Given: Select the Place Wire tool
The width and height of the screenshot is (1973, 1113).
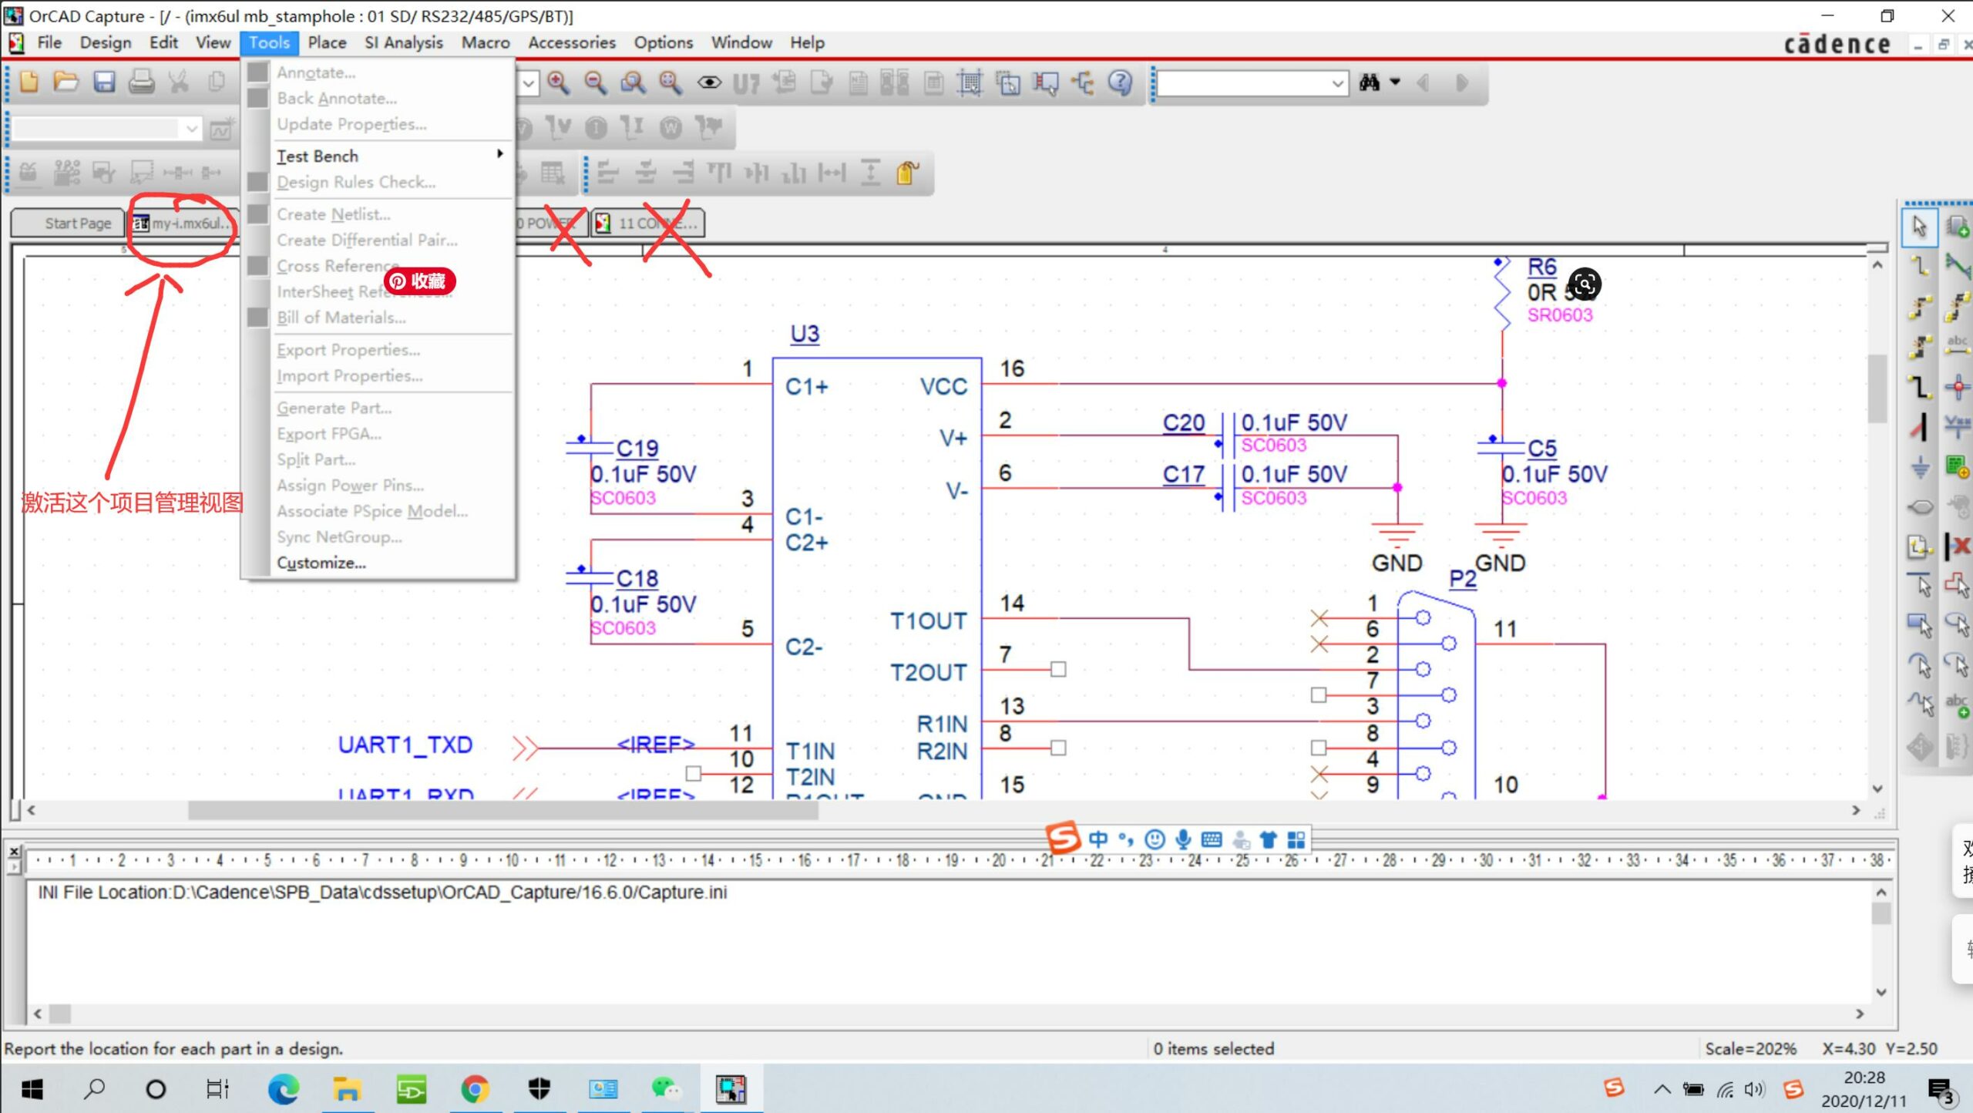Looking at the screenshot, I should click(x=1920, y=266).
